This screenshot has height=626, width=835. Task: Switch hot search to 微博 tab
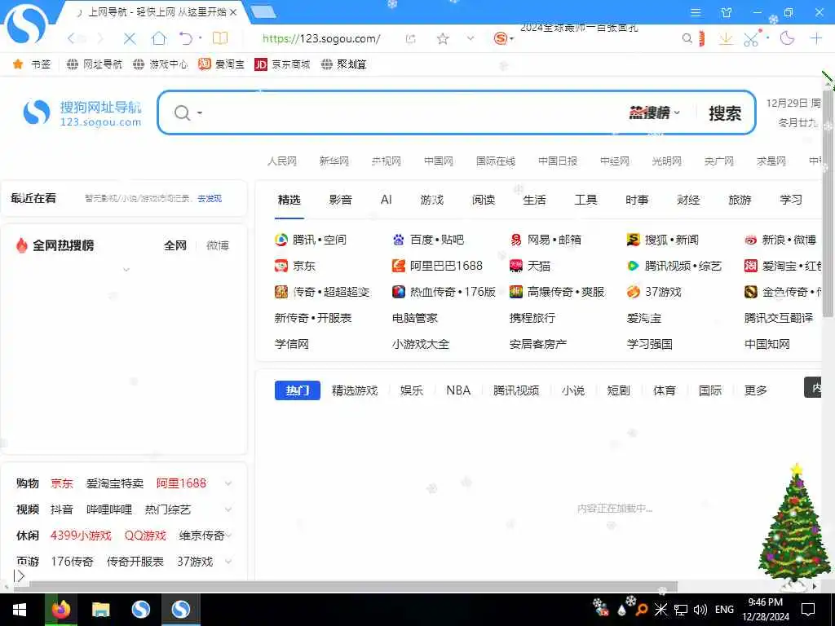[x=217, y=245]
